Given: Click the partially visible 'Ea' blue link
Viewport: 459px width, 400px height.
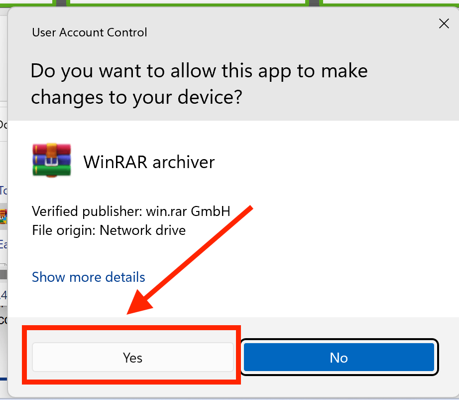Looking at the screenshot, I should (x=3, y=244).
